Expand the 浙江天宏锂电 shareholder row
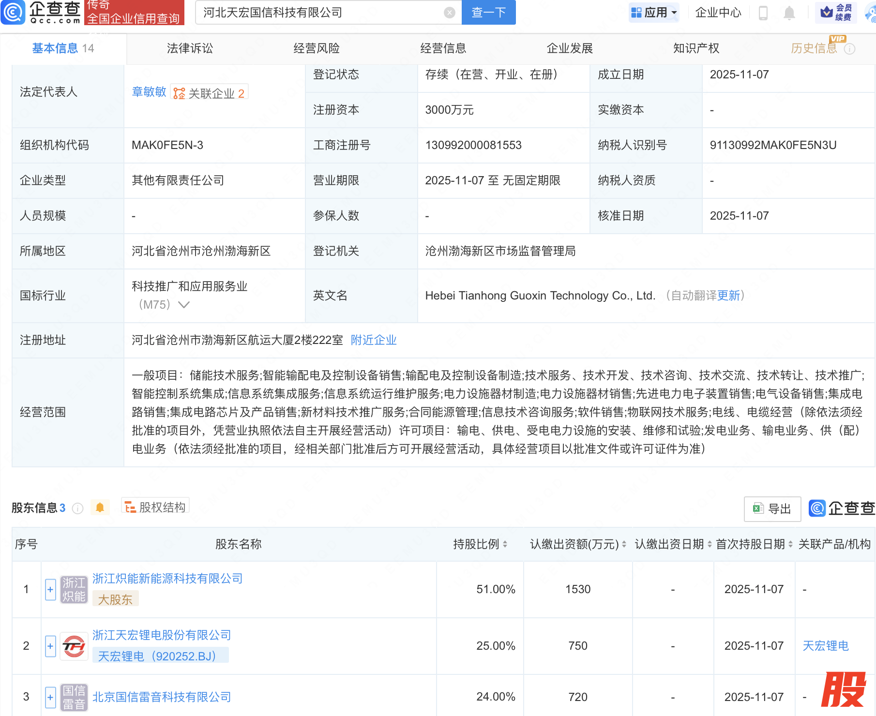The width and height of the screenshot is (876, 716). click(50, 646)
